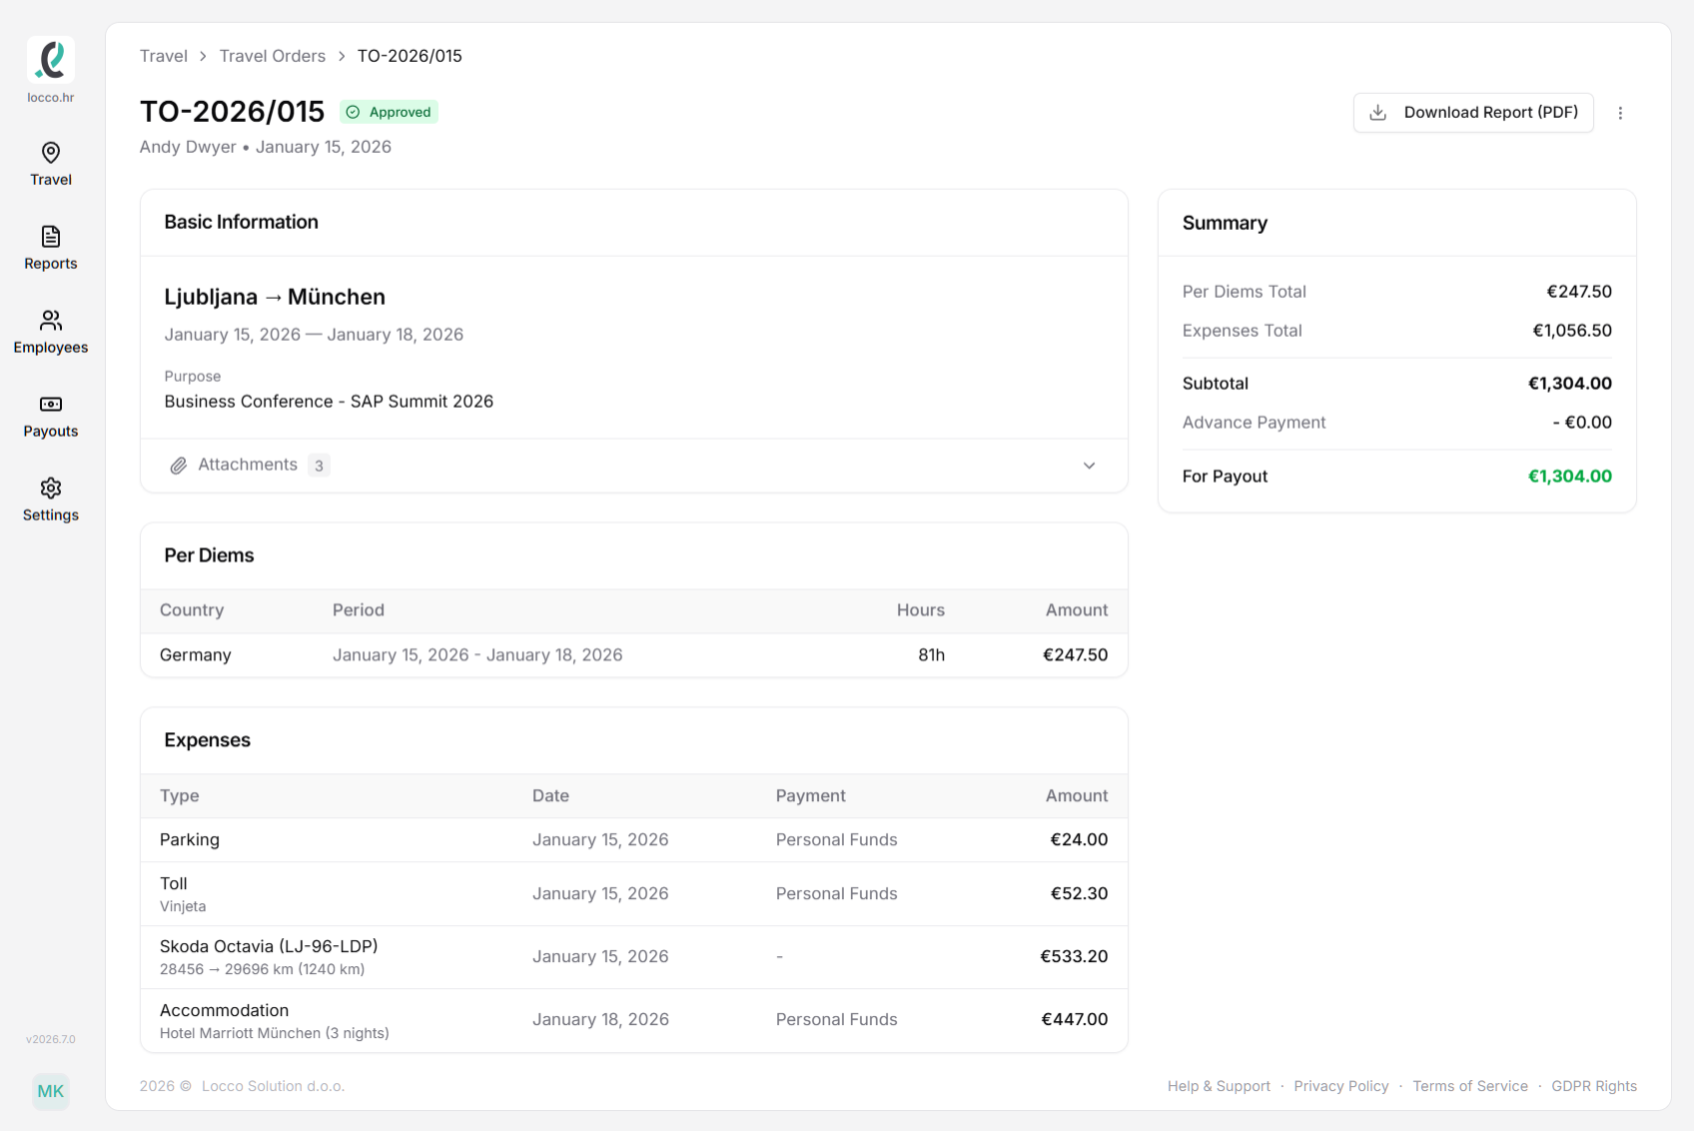1694x1131 pixels.
Task: Click the Andy Dwyer employee name
Action: 188,147
